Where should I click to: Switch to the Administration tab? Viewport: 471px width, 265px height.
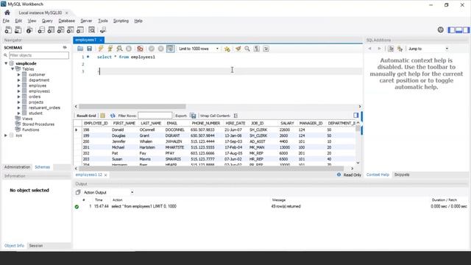point(17,167)
